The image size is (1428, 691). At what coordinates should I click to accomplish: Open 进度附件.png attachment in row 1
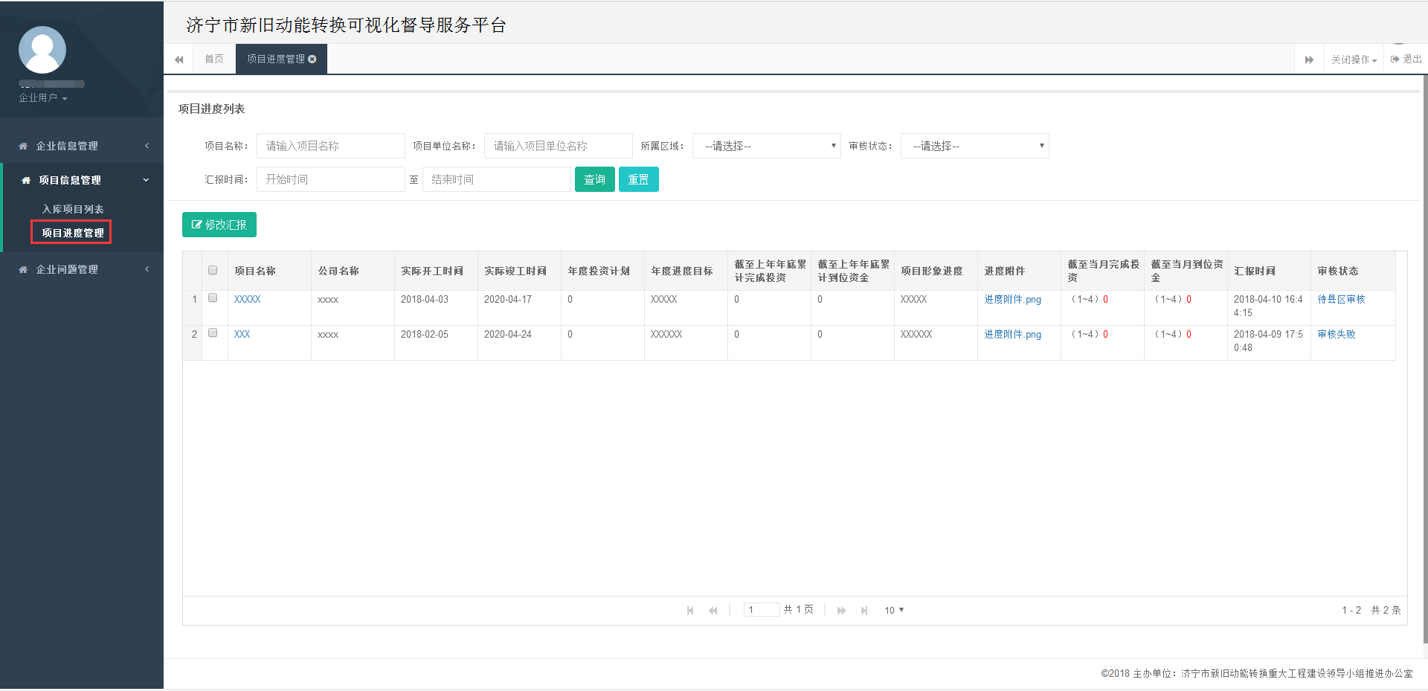coord(1011,299)
